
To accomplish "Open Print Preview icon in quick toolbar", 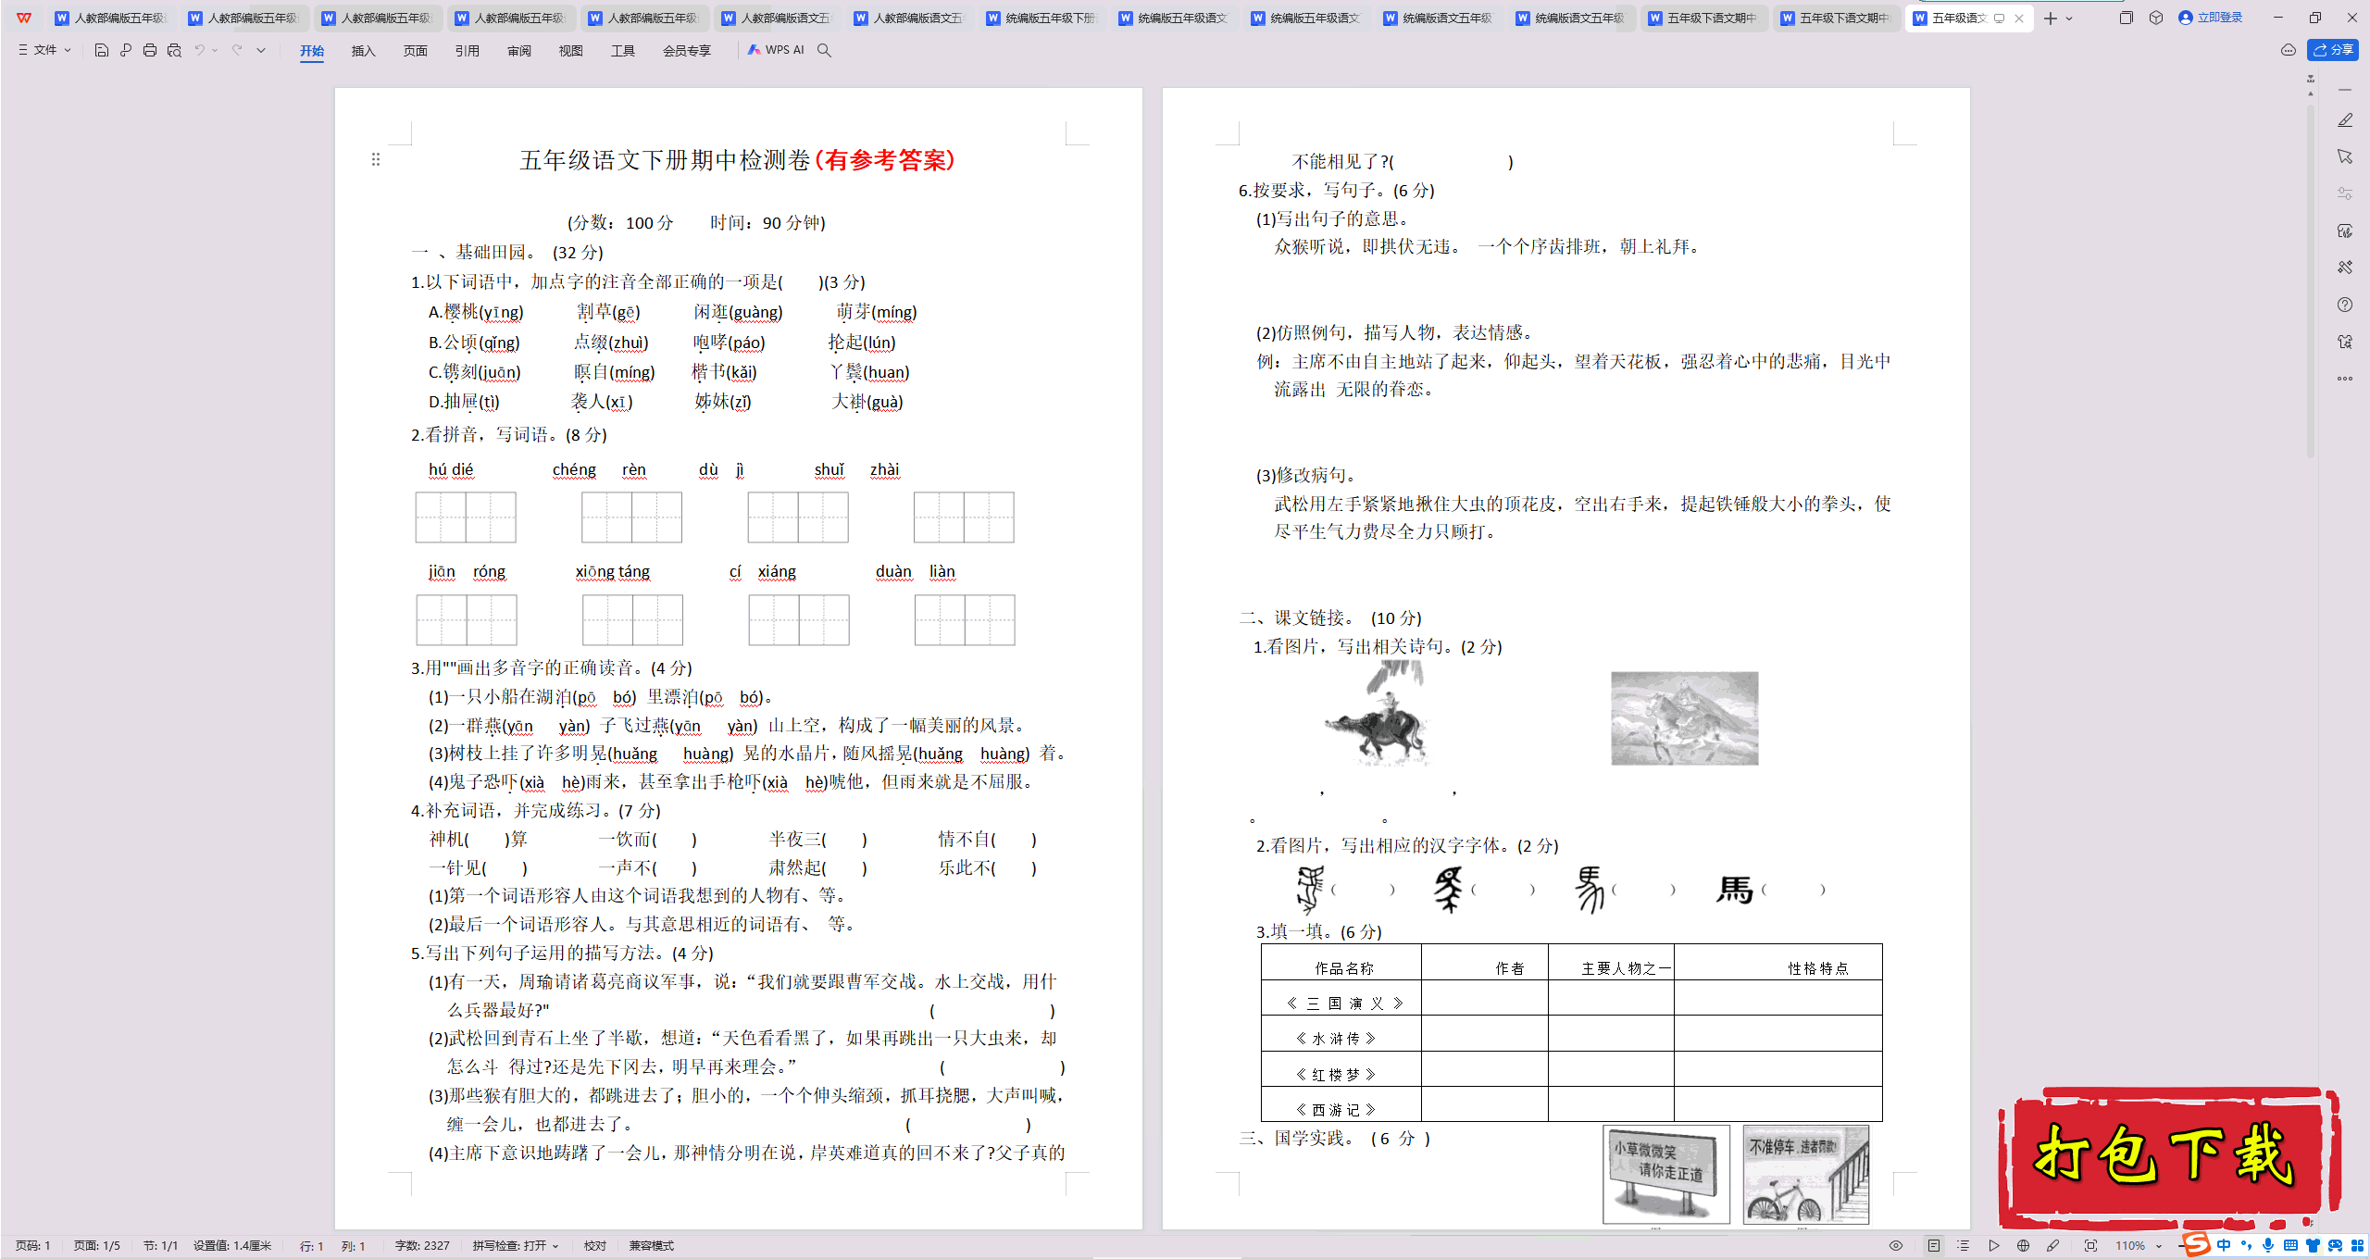I will pyautogui.click(x=174, y=50).
